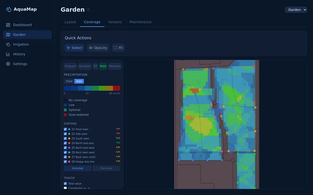This screenshot has height=195, width=313.
Task: Click the Opacity eye icon
Action: coord(91,48)
